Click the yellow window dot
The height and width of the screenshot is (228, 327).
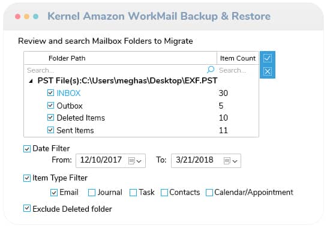pyautogui.click(x=26, y=16)
